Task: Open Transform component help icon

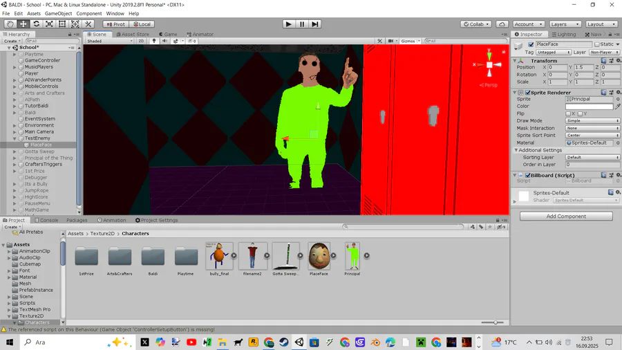Action: click(x=603, y=61)
